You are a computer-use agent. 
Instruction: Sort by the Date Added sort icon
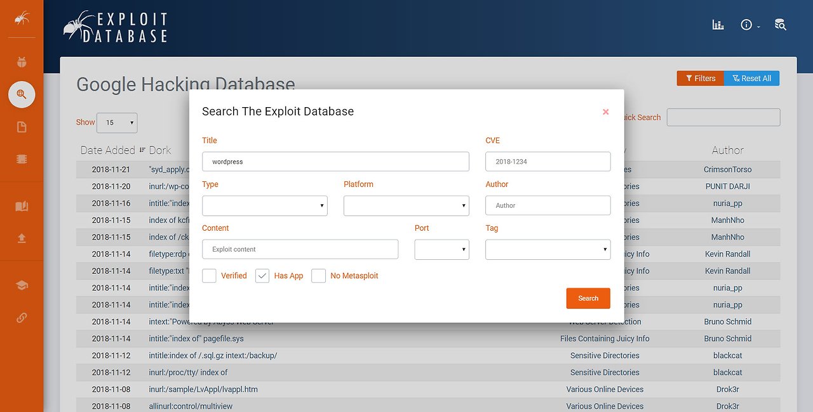(142, 150)
